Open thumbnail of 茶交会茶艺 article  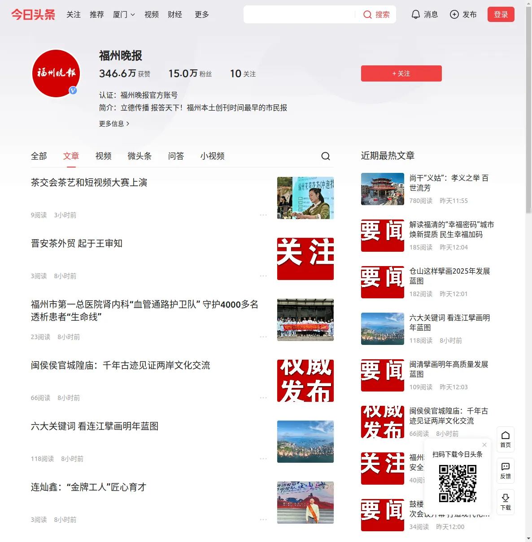pos(305,198)
